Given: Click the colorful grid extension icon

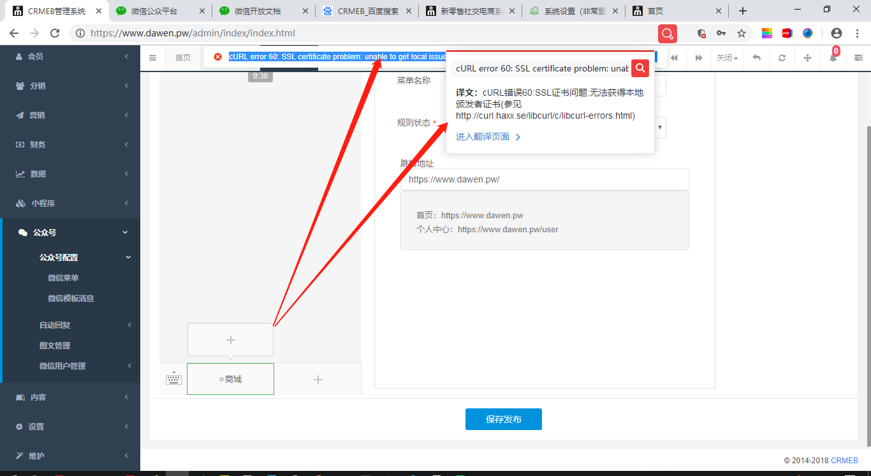Looking at the screenshot, I should click(x=767, y=33).
